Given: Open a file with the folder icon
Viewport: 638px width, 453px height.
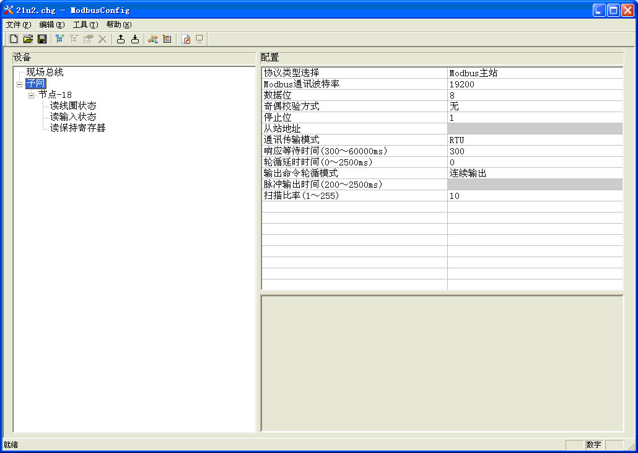Looking at the screenshot, I should click(x=28, y=39).
